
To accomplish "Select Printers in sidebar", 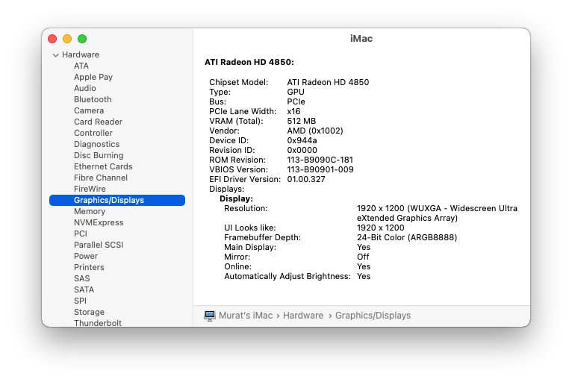I will pos(89,267).
